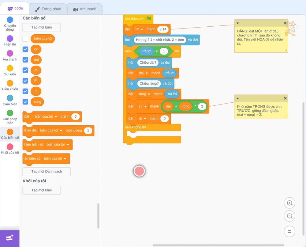
Task: Uncheck the r variable checkbox
Action: click(25, 91)
